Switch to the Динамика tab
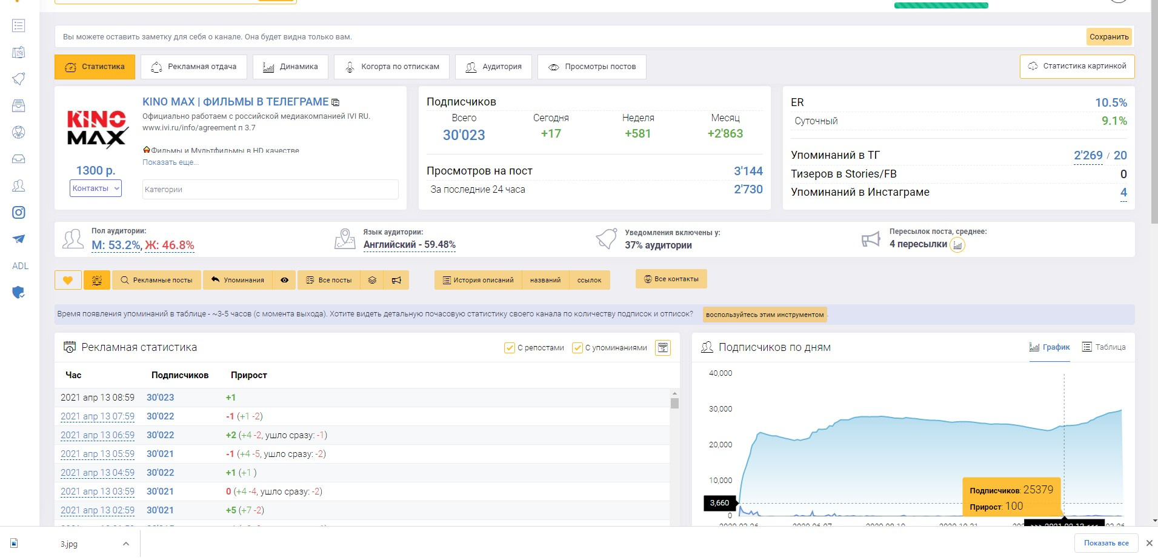This screenshot has height=560, width=1158. [x=290, y=67]
